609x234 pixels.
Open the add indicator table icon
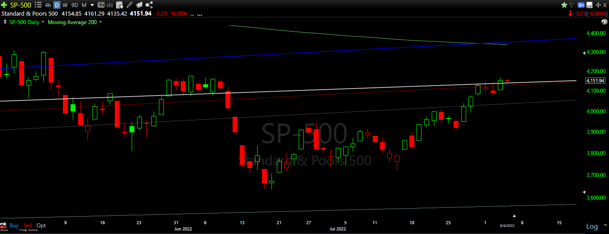click(120, 5)
